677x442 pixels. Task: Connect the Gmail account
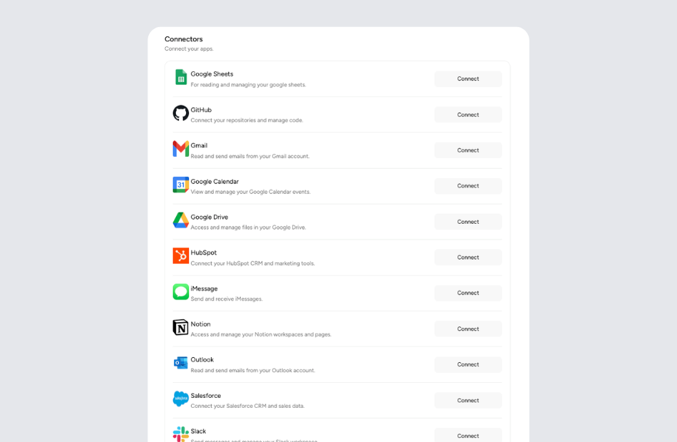pyautogui.click(x=467, y=150)
